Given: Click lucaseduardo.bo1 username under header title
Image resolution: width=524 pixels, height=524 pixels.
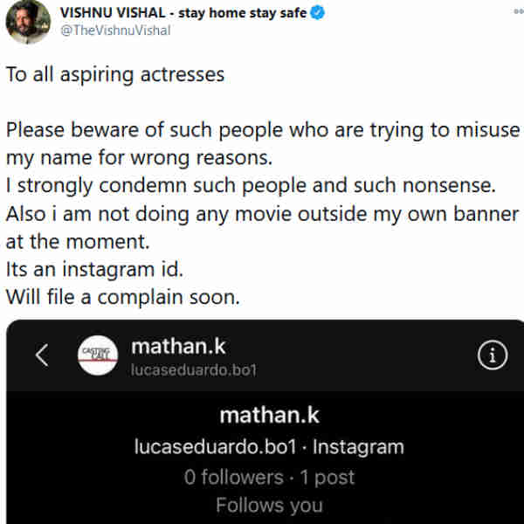Looking at the screenshot, I should 194,369.
